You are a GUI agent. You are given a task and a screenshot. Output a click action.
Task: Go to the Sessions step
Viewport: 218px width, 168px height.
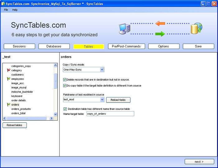19,46
